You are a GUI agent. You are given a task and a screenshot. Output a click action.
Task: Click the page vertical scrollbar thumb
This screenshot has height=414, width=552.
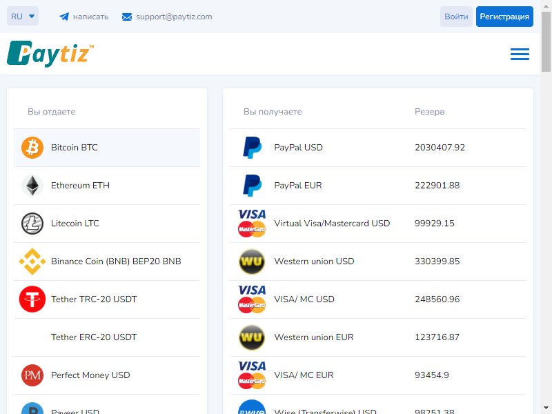click(546, 41)
